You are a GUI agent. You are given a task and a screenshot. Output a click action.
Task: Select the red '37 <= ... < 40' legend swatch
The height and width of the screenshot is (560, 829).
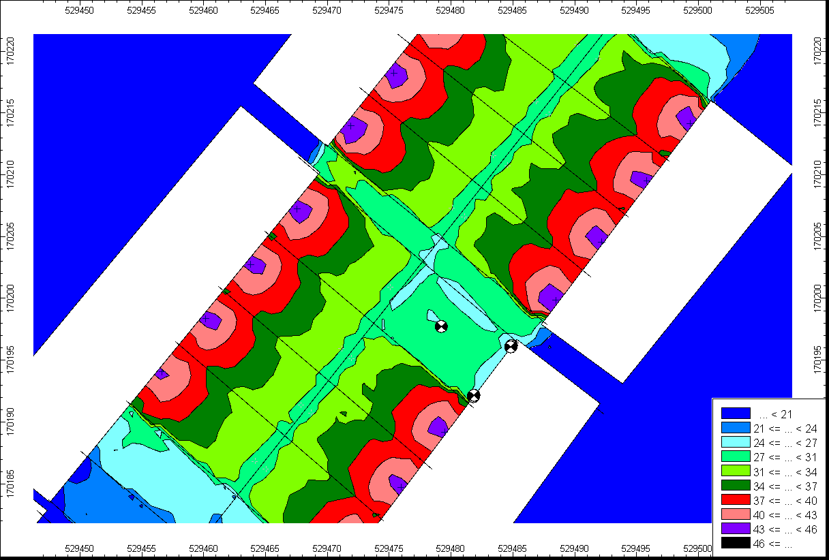click(736, 501)
